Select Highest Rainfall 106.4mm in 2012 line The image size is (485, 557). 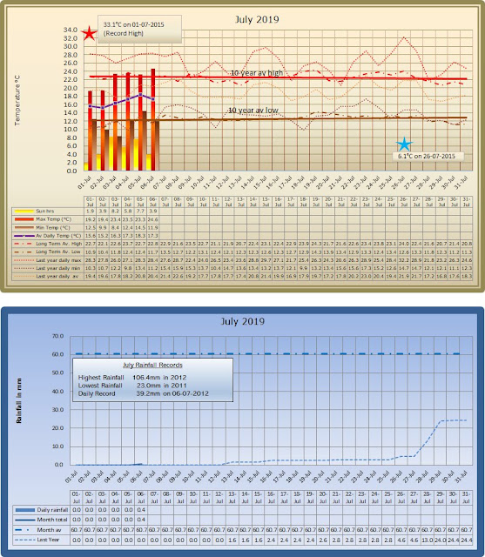[x=132, y=378]
